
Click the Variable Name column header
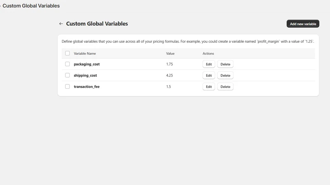pos(85,53)
